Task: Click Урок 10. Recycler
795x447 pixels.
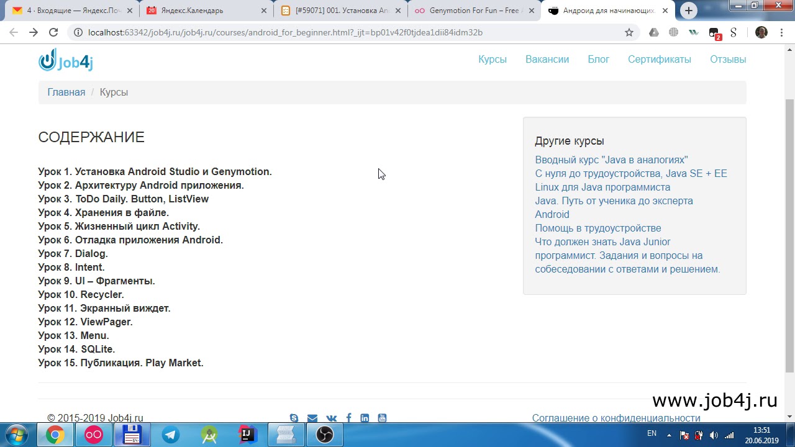Action: click(x=81, y=294)
